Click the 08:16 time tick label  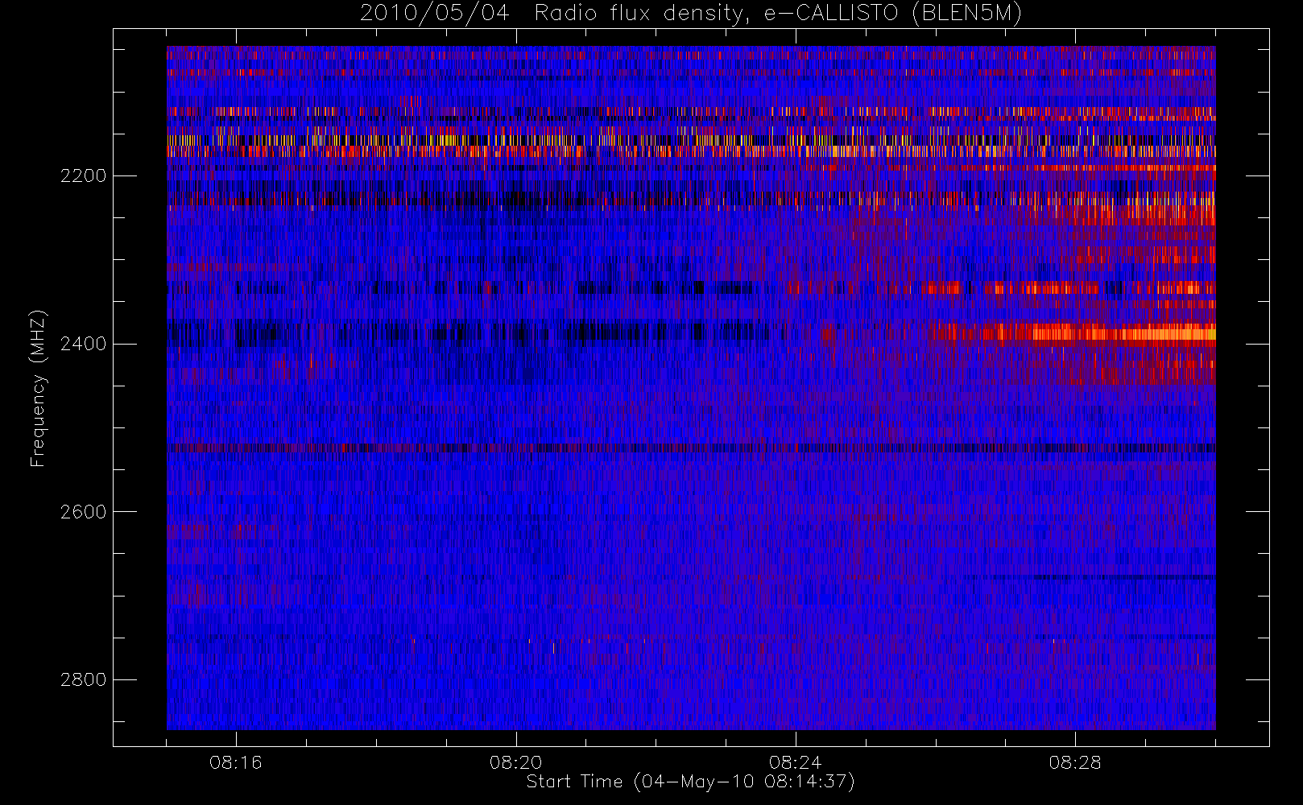(x=236, y=762)
